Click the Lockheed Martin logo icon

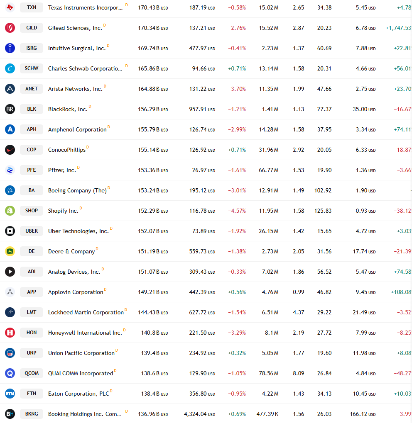coord(10,312)
